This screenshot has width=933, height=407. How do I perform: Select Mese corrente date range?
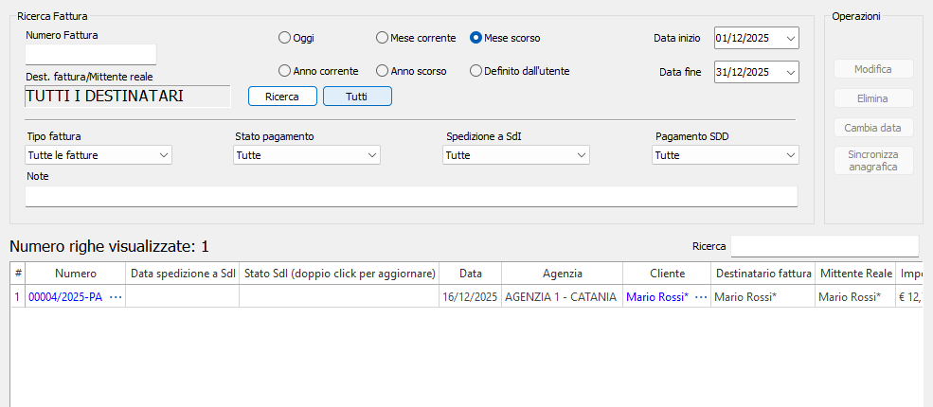pos(382,38)
